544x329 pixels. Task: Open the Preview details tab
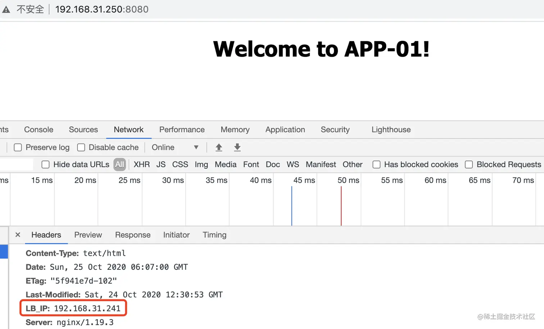(88, 235)
